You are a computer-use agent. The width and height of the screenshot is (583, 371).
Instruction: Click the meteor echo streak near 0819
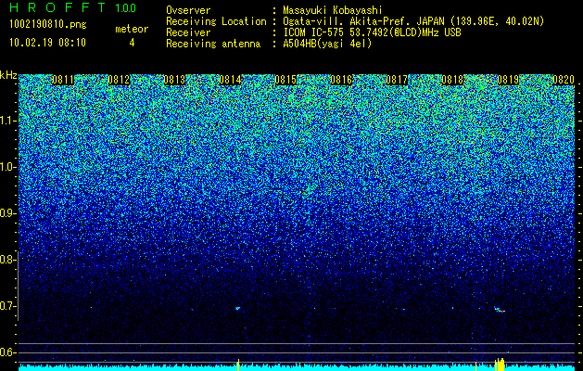[x=500, y=309]
